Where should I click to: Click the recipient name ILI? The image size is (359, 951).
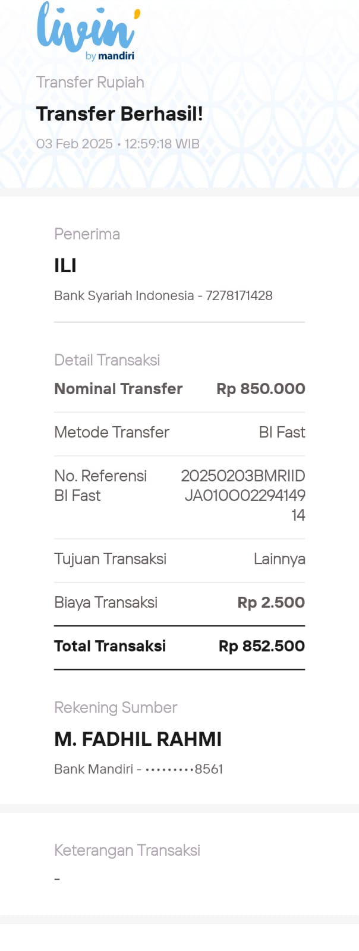click(x=65, y=266)
